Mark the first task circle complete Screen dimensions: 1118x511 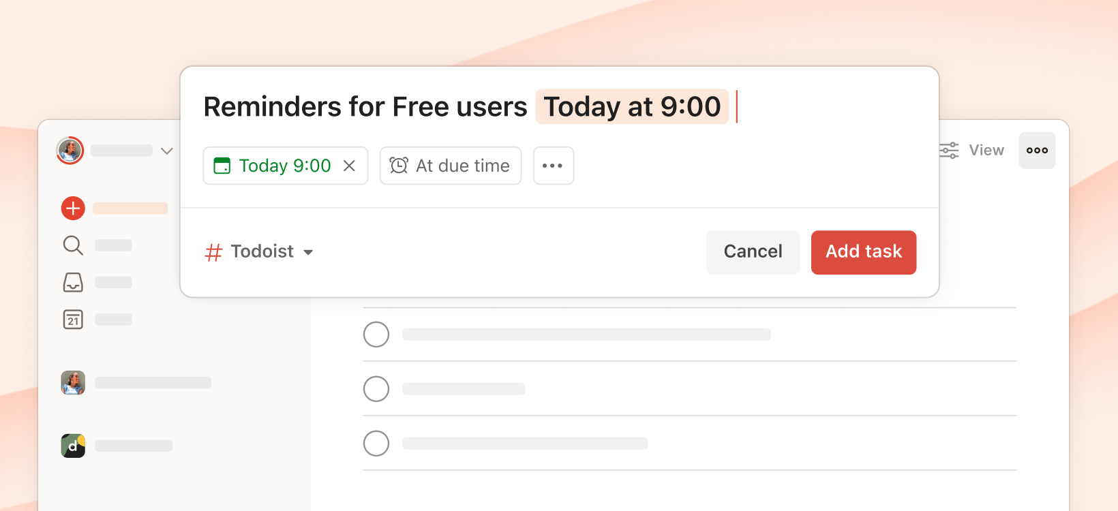pos(376,334)
